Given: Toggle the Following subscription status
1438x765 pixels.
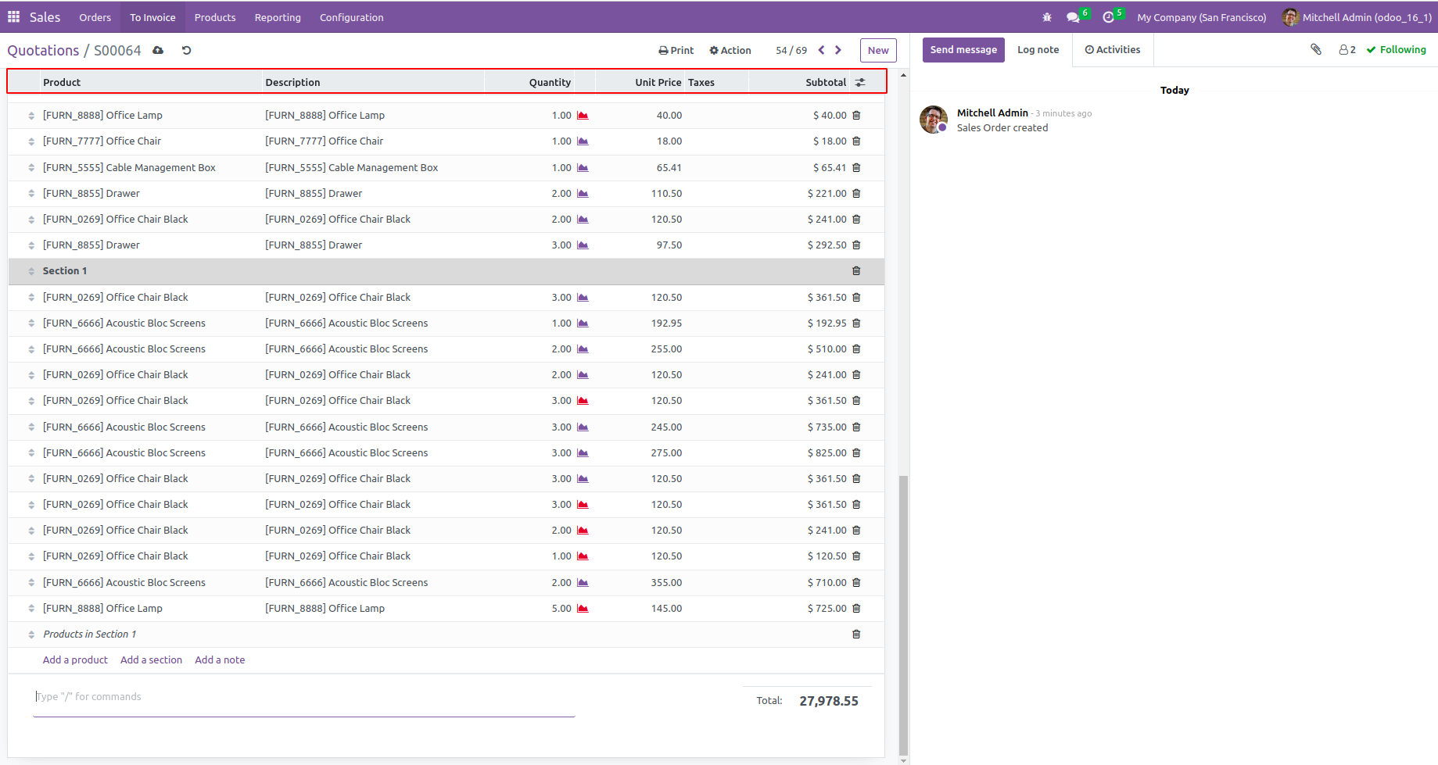Looking at the screenshot, I should pos(1396,49).
